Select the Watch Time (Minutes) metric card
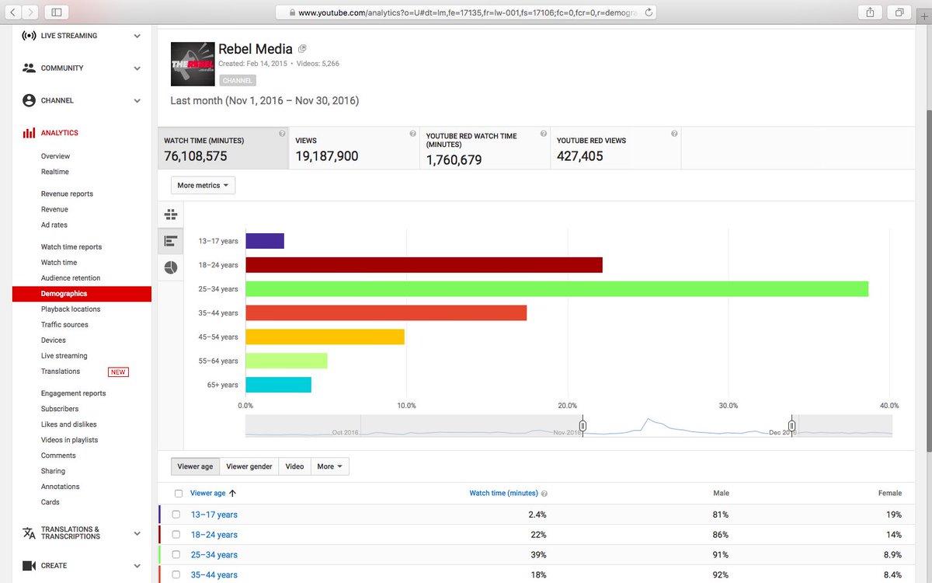 click(x=223, y=148)
